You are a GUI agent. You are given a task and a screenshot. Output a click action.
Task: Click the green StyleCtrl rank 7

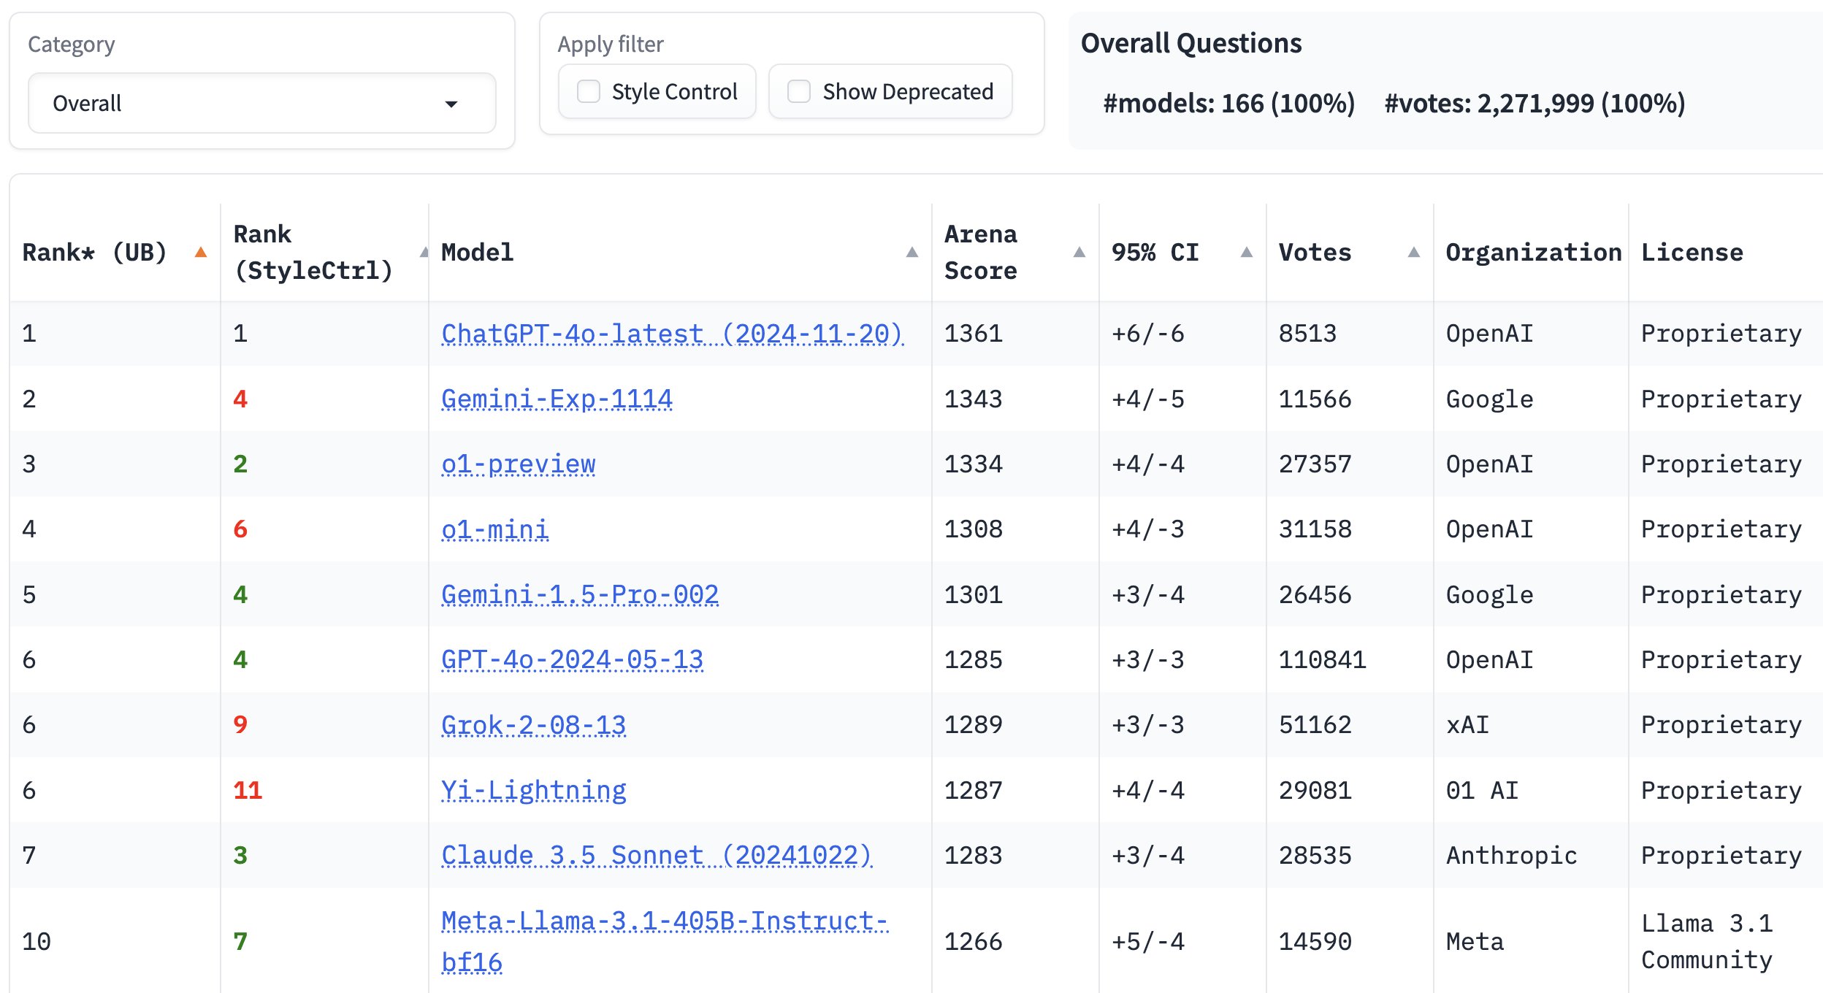point(240,942)
